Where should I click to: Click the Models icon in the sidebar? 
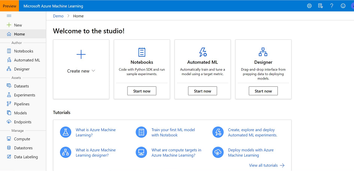click(9, 113)
